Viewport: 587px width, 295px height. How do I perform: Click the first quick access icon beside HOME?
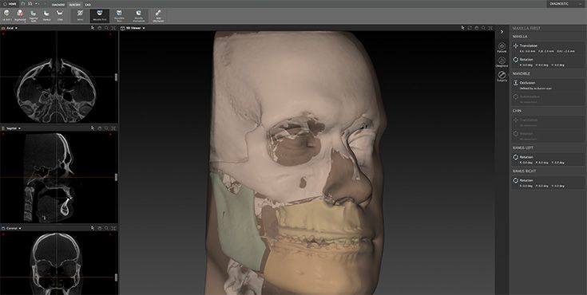23,4
